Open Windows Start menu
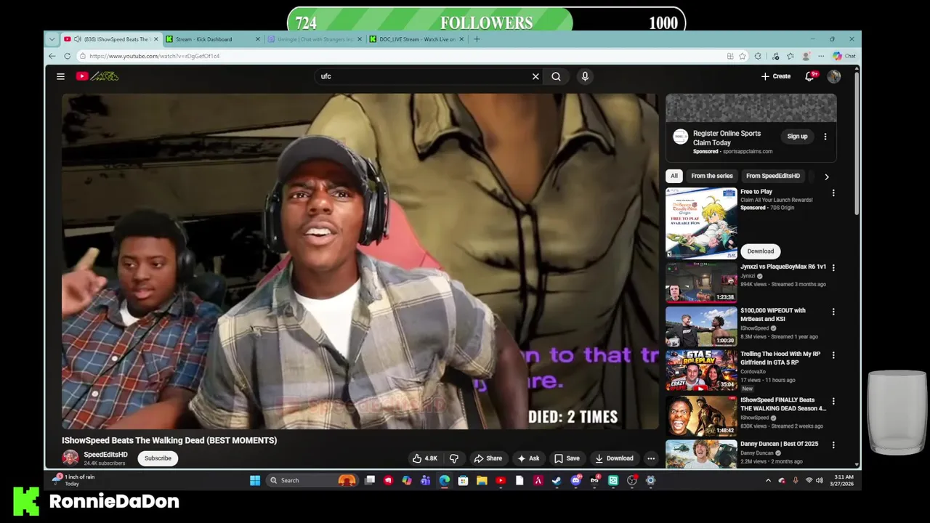 pos(255,480)
